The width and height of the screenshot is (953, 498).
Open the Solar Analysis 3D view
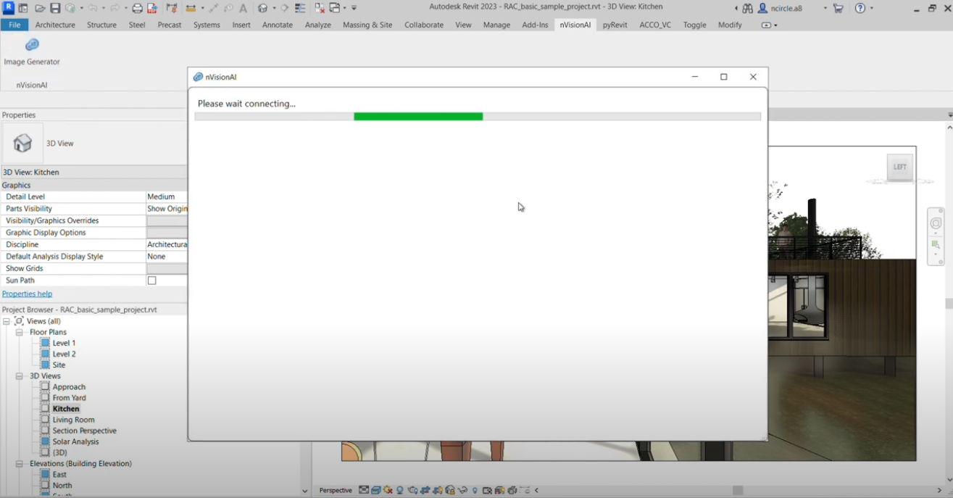[75, 441]
